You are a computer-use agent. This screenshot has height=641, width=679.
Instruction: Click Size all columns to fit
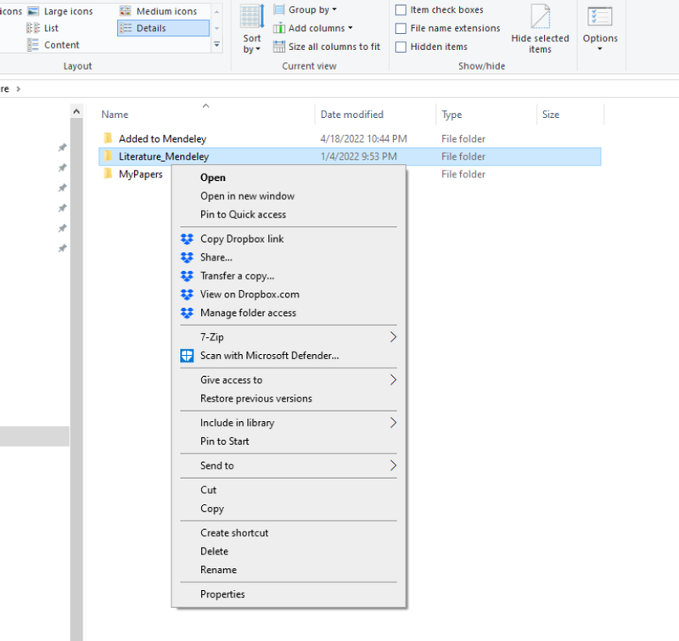tap(327, 47)
